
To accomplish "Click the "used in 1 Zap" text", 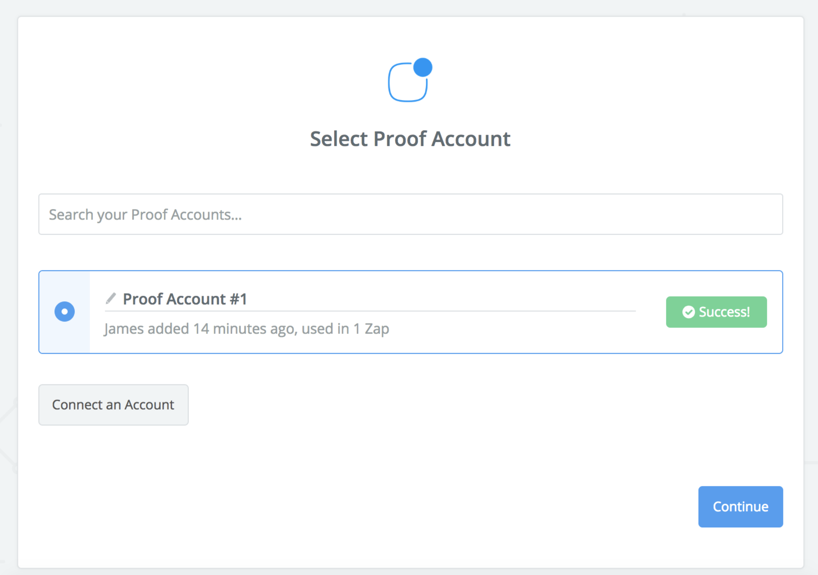I will pos(345,329).
